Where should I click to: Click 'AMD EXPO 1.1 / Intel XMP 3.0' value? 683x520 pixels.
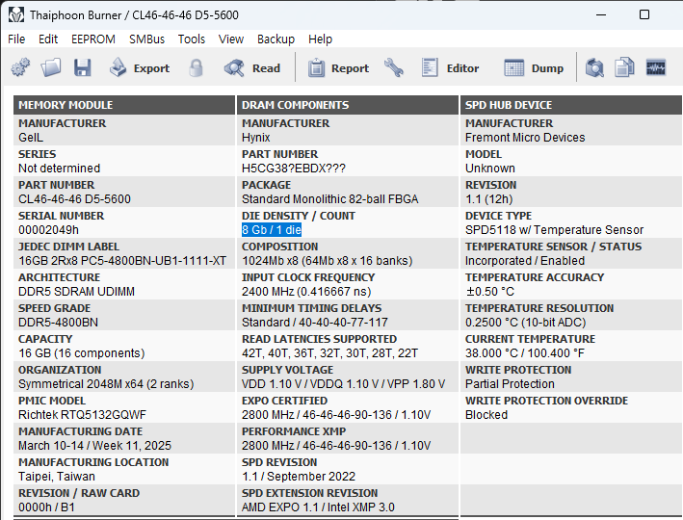tap(318, 507)
